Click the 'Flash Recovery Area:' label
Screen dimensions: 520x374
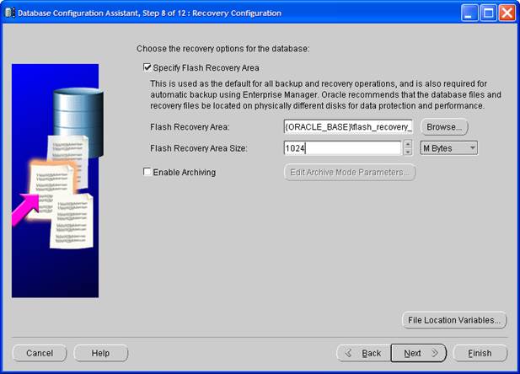click(190, 127)
